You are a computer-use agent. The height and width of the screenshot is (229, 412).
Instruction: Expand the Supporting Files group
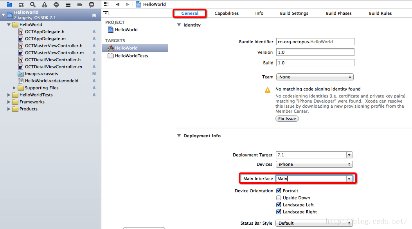[14, 88]
